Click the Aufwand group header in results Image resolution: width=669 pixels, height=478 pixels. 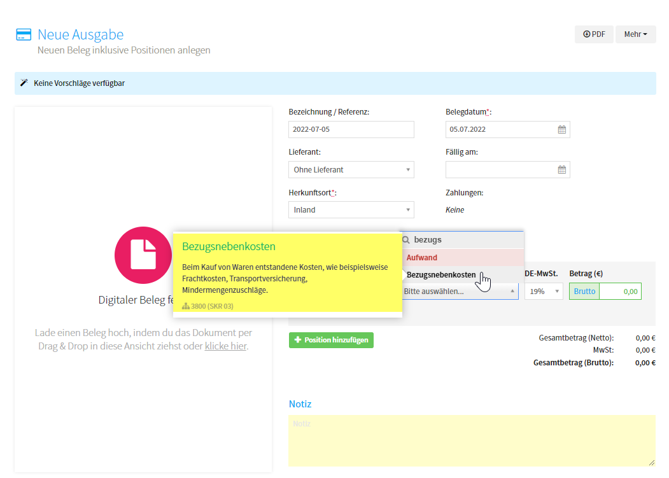[463, 257]
